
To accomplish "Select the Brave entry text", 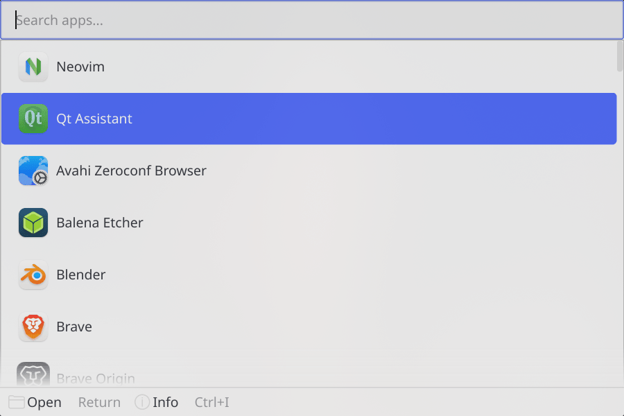I will pos(74,327).
